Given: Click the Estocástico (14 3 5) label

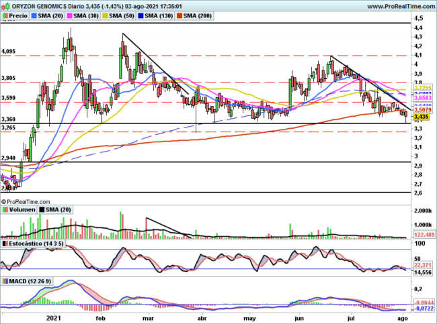Looking at the screenshot, I should [36, 244].
